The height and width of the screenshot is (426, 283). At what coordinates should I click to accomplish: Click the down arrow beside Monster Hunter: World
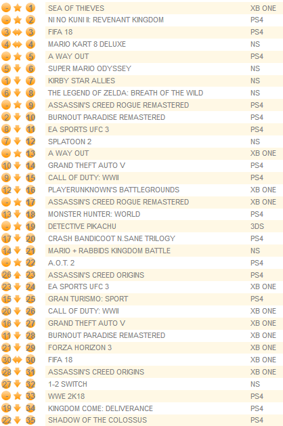18,214
